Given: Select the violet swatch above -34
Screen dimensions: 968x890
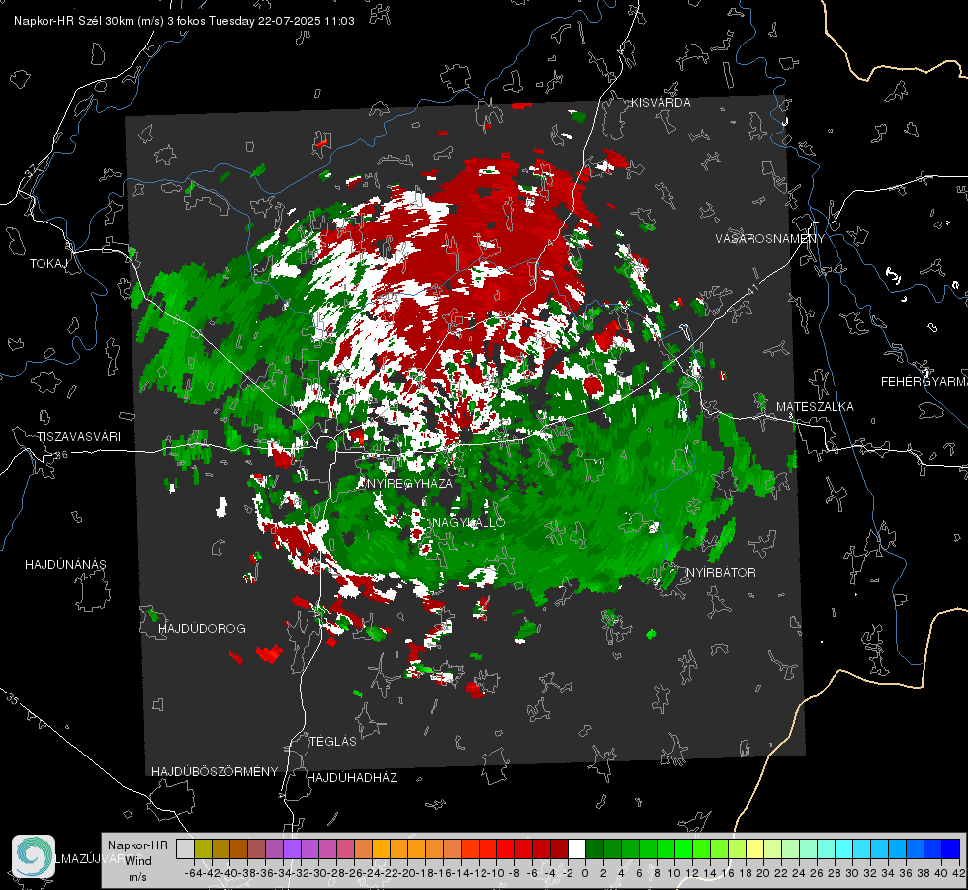Looking at the screenshot, I should tap(292, 848).
